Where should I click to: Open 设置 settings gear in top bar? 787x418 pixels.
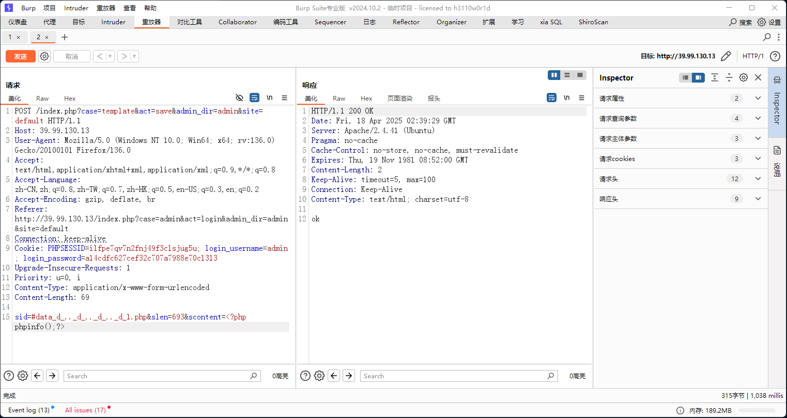pyautogui.click(x=762, y=22)
